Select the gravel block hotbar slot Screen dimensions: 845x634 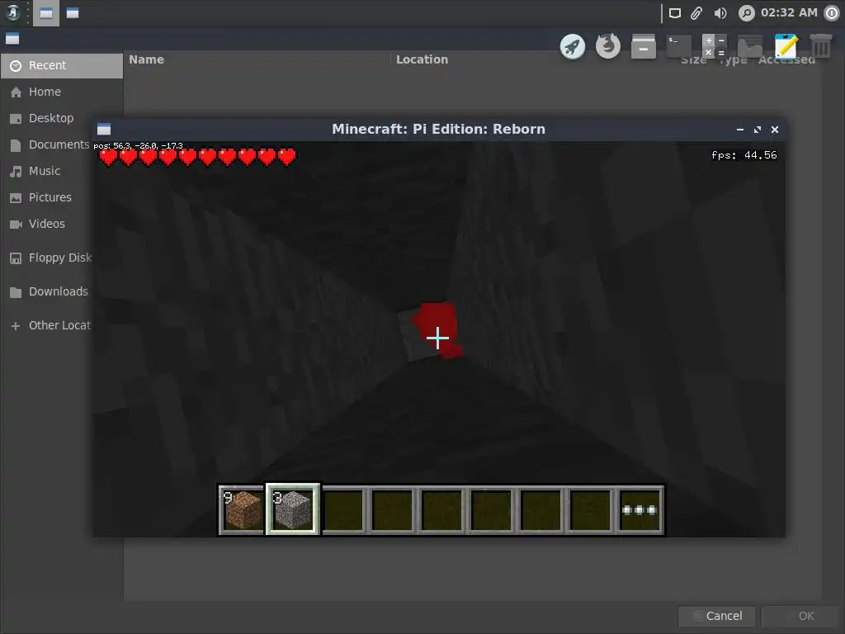[x=293, y=509]
